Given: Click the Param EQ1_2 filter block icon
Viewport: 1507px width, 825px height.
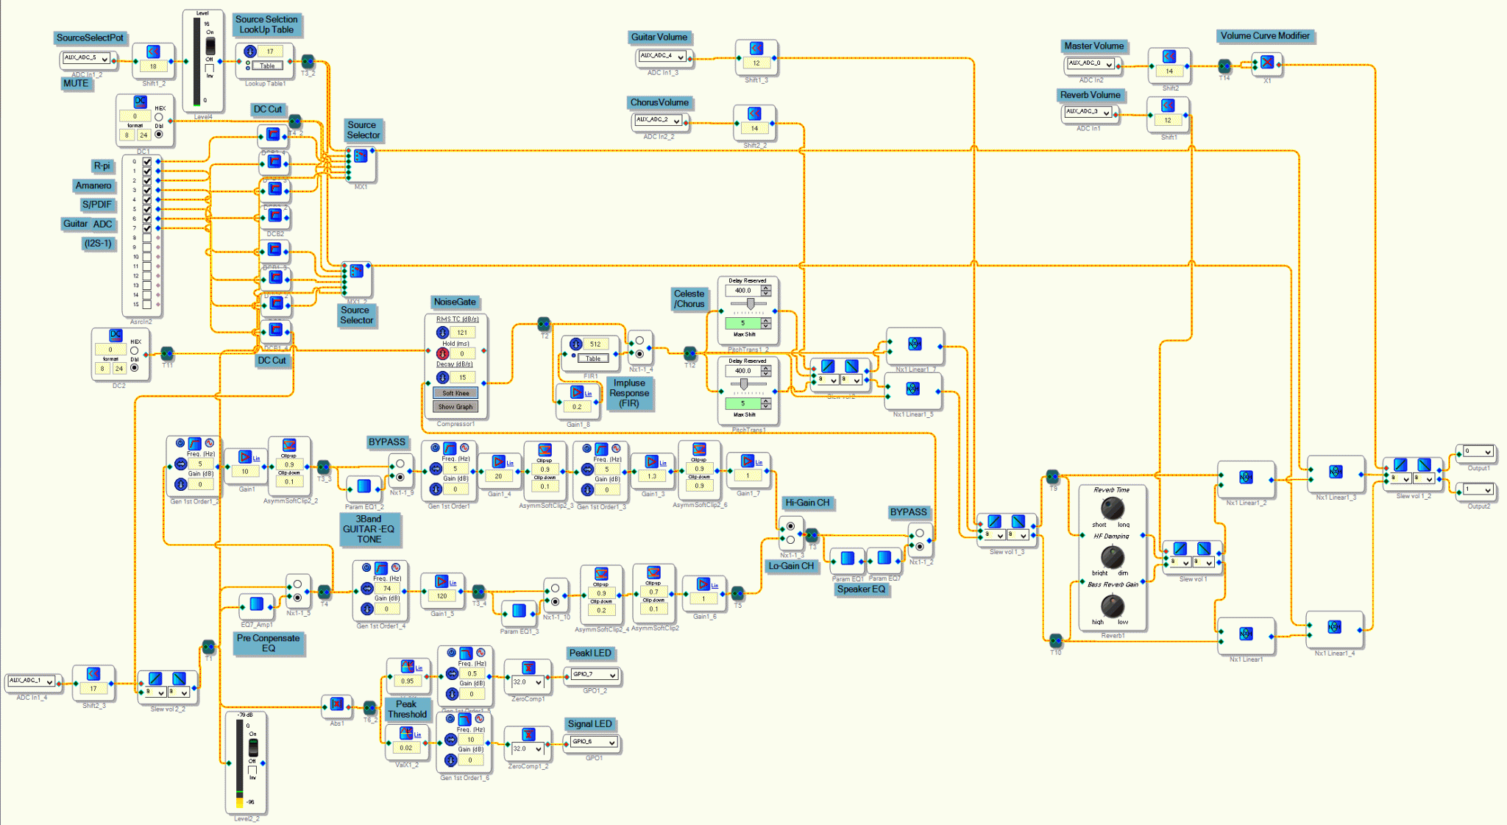Looking at the screenshot, I should 364,486.
